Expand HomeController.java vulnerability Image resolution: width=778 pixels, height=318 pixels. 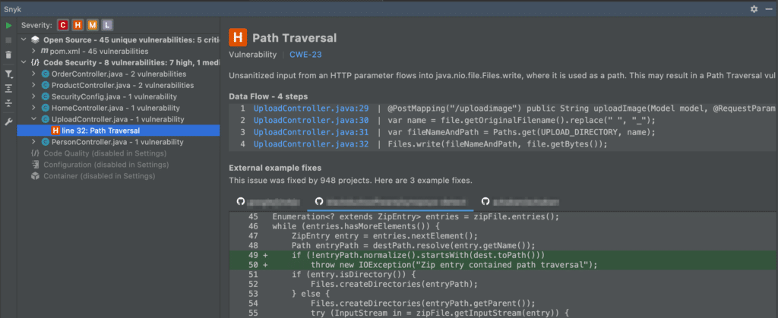click(33, 108)
